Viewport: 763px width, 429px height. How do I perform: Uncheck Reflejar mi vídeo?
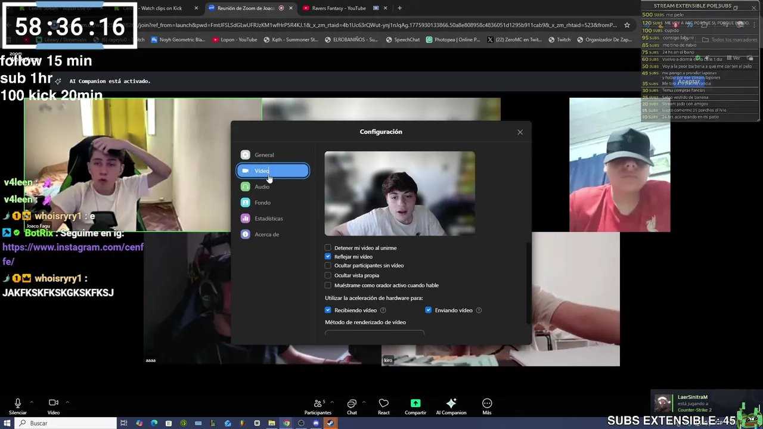click(328, 257)
